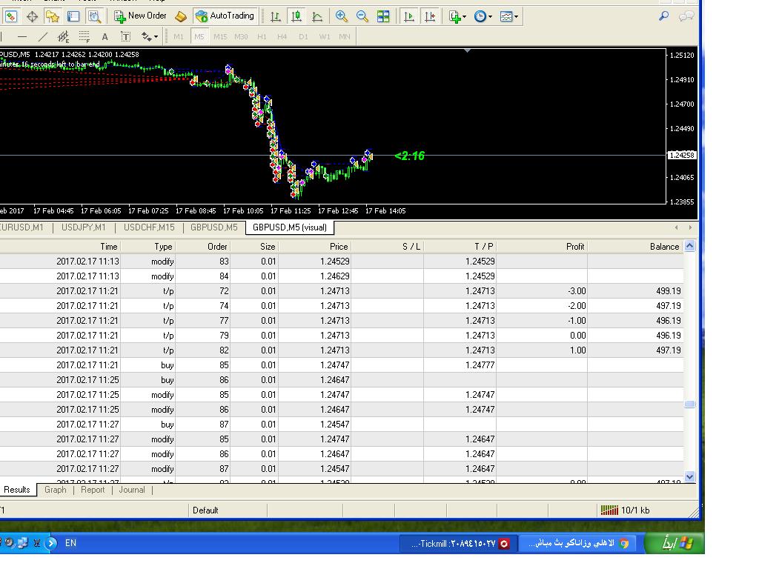The height and width of the screenshot is (569, 759).
Task: Open the Chrome taskbar window
Action: [579, 543]
